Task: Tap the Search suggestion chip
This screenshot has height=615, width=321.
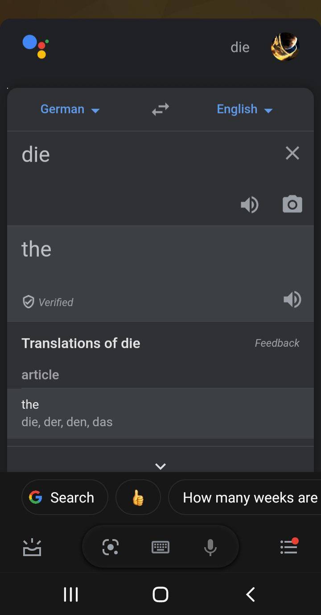Action: click(x=65, y=497)
